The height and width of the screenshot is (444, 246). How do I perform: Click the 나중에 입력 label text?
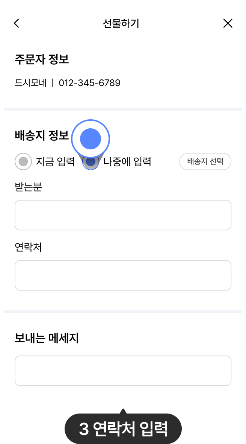(127, 162)
